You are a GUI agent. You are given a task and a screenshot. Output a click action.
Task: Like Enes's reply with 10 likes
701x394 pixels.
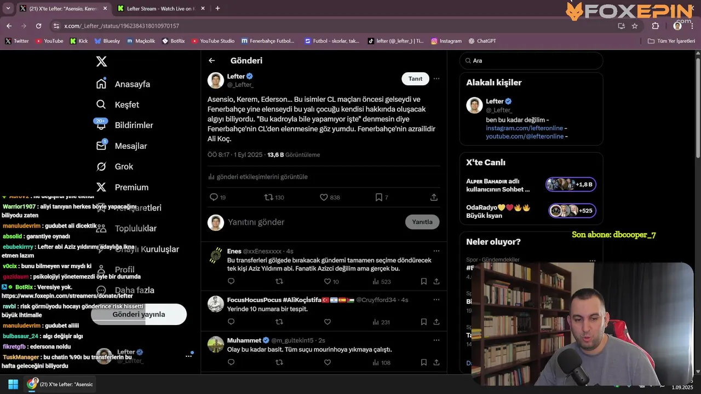click(327, 282)
